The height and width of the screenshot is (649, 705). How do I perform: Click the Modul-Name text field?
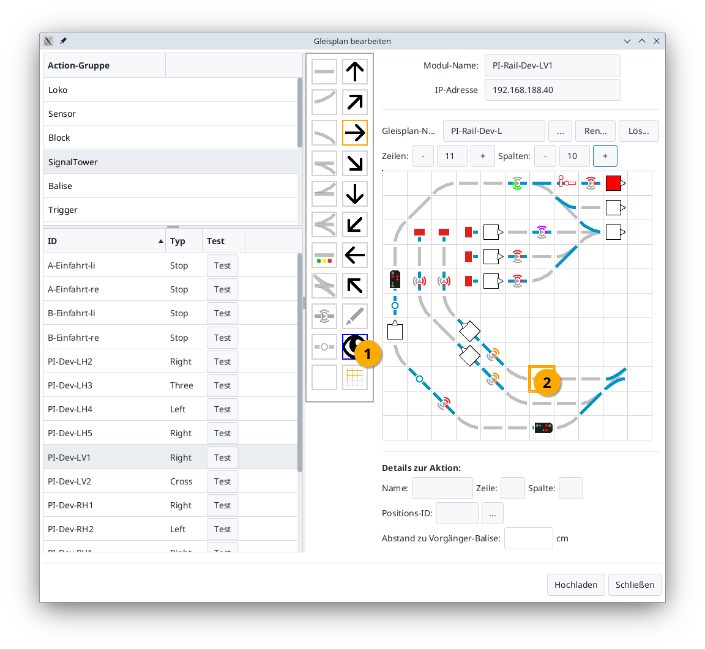tap(552, 65)
